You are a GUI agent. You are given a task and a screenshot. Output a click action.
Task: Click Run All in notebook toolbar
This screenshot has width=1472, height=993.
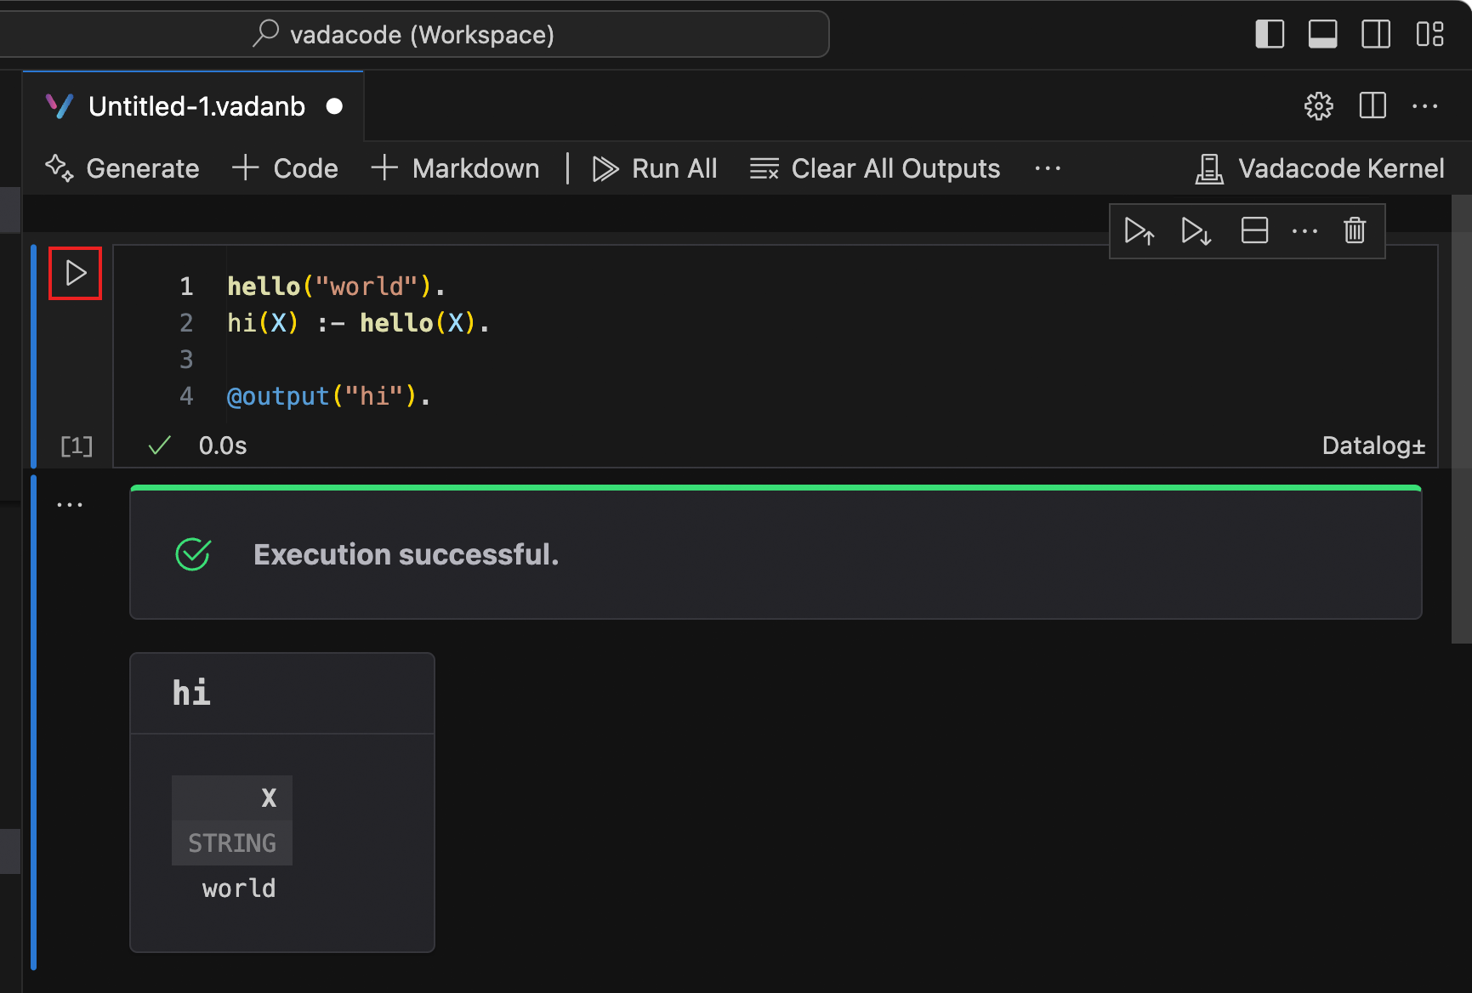pyautogui.click(x=655, y=168)
